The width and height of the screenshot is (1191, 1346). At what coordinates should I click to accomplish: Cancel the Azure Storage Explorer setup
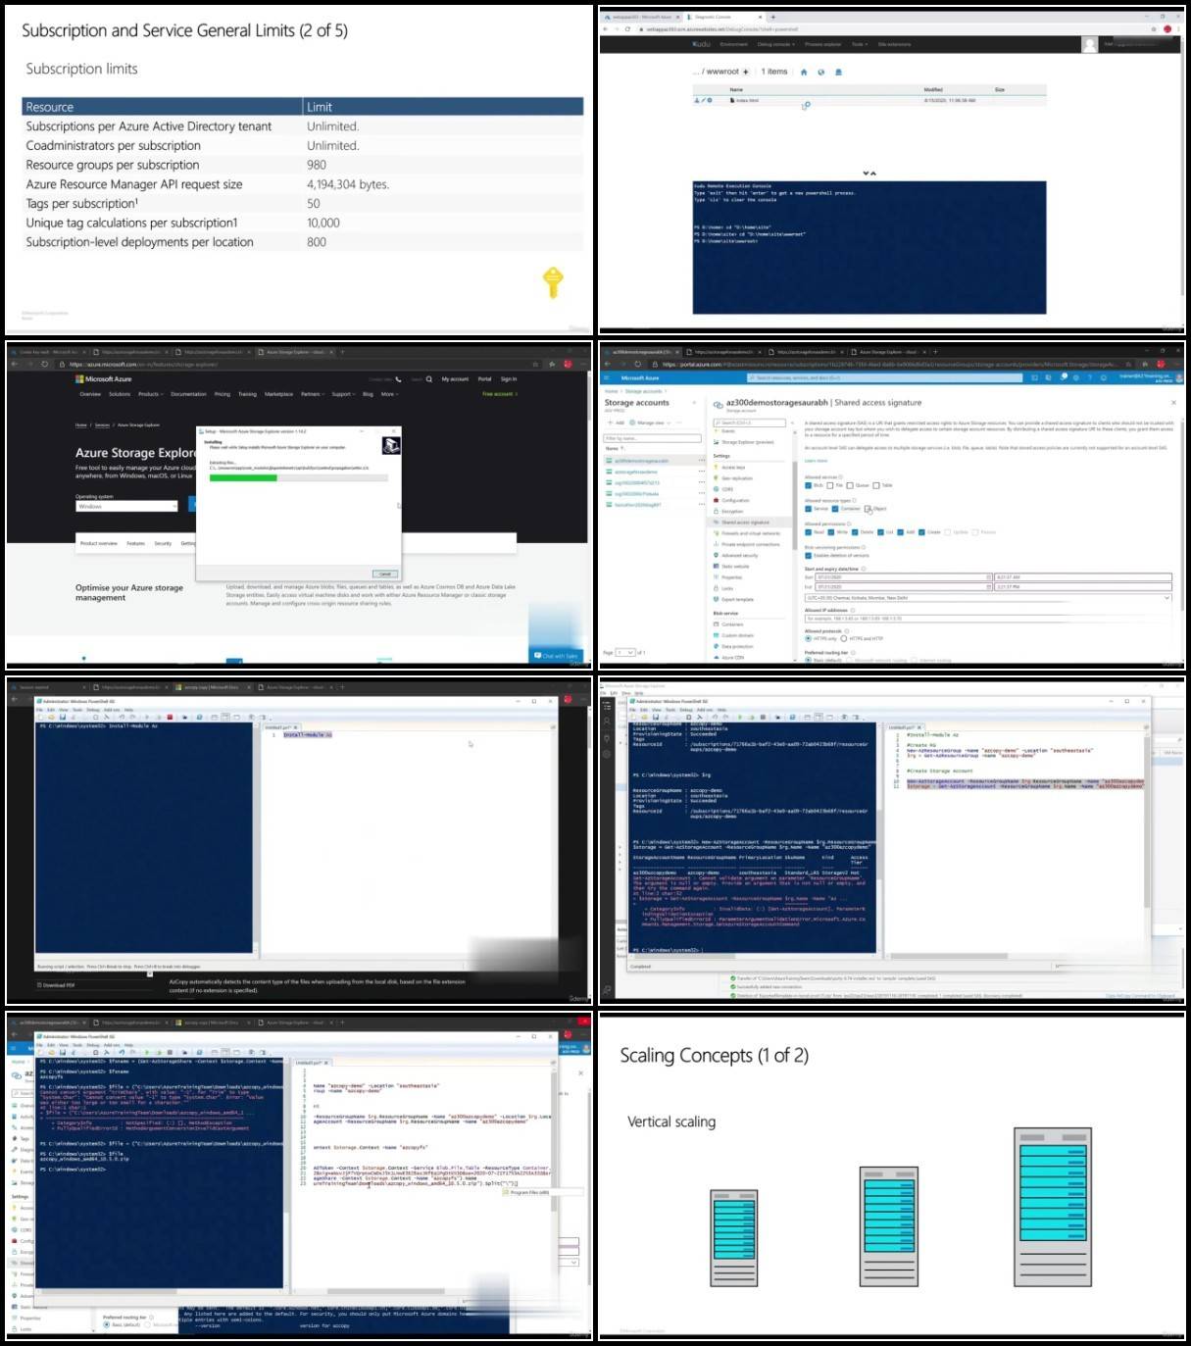coord(385,574)
